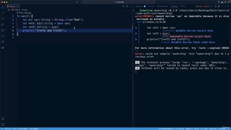This screenshot has height=130, width=231.
Task: Open the Source Control view
Action: pyautogui.click(x=3, y=19)
